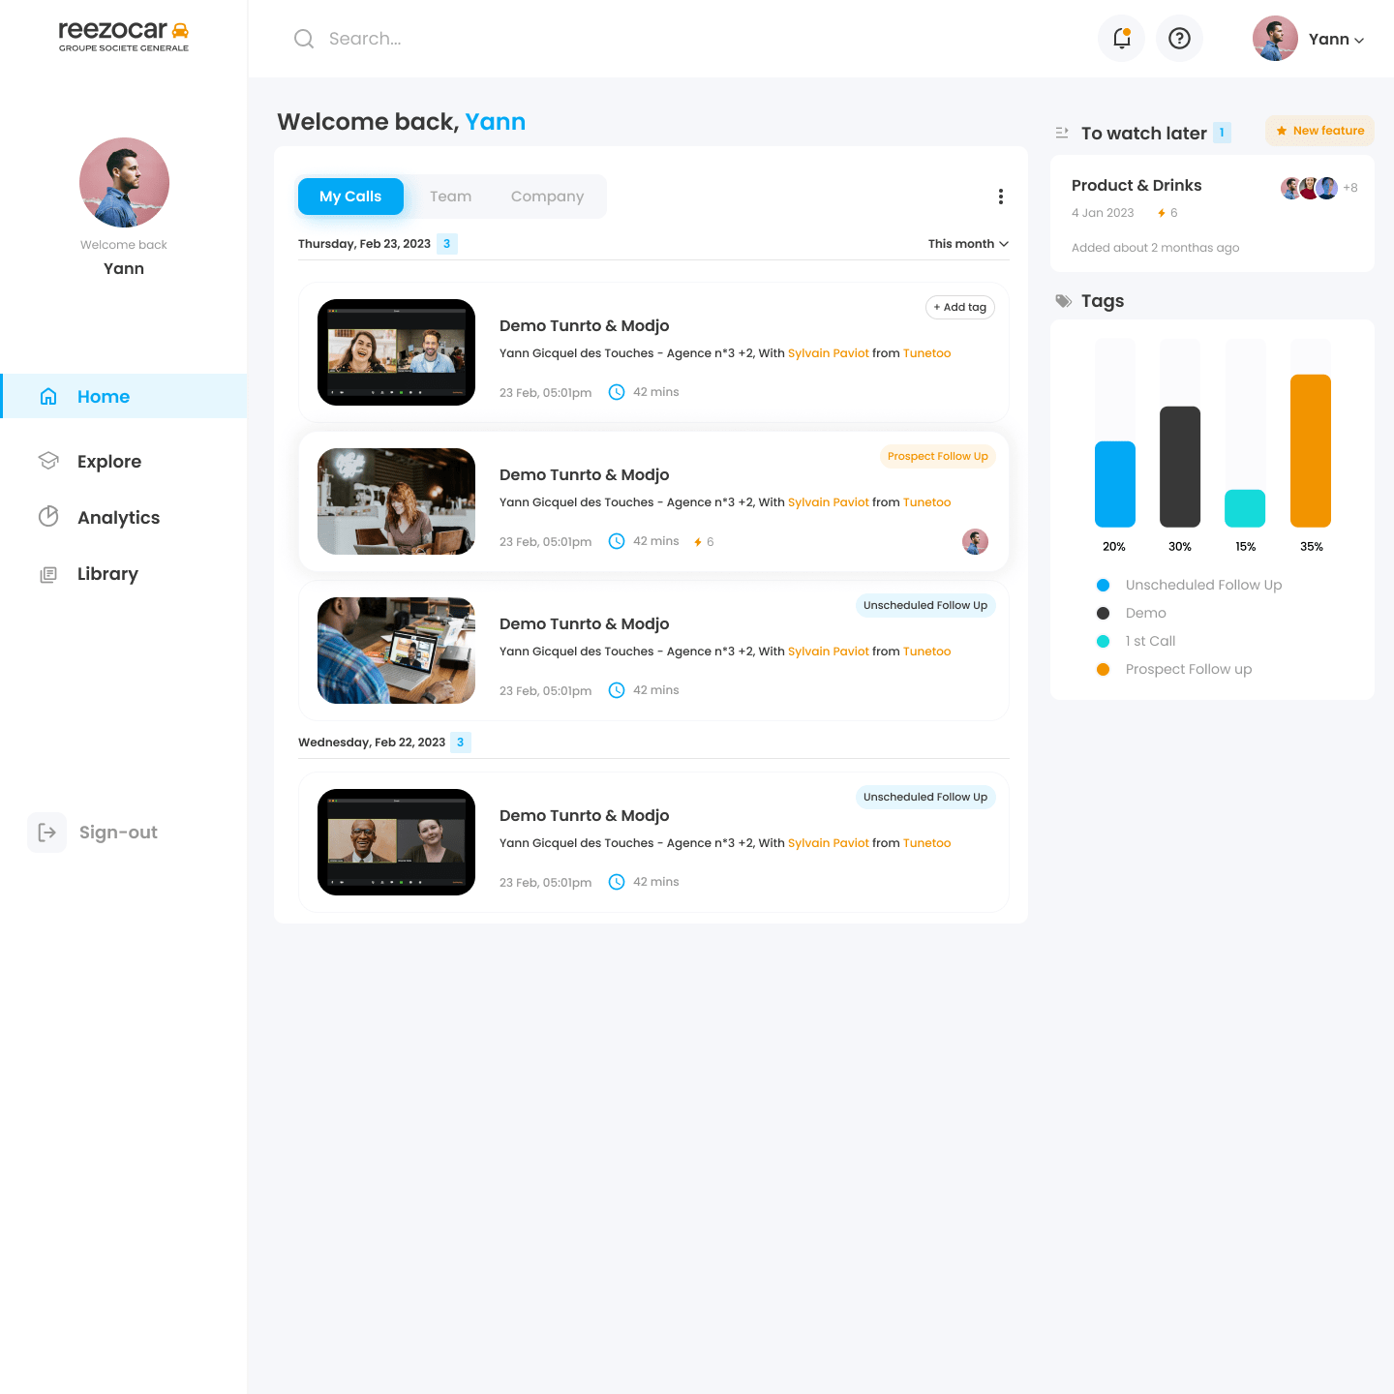Click the Add tag button
This screenshot has width=1394, height=1394.
[959, 307]
